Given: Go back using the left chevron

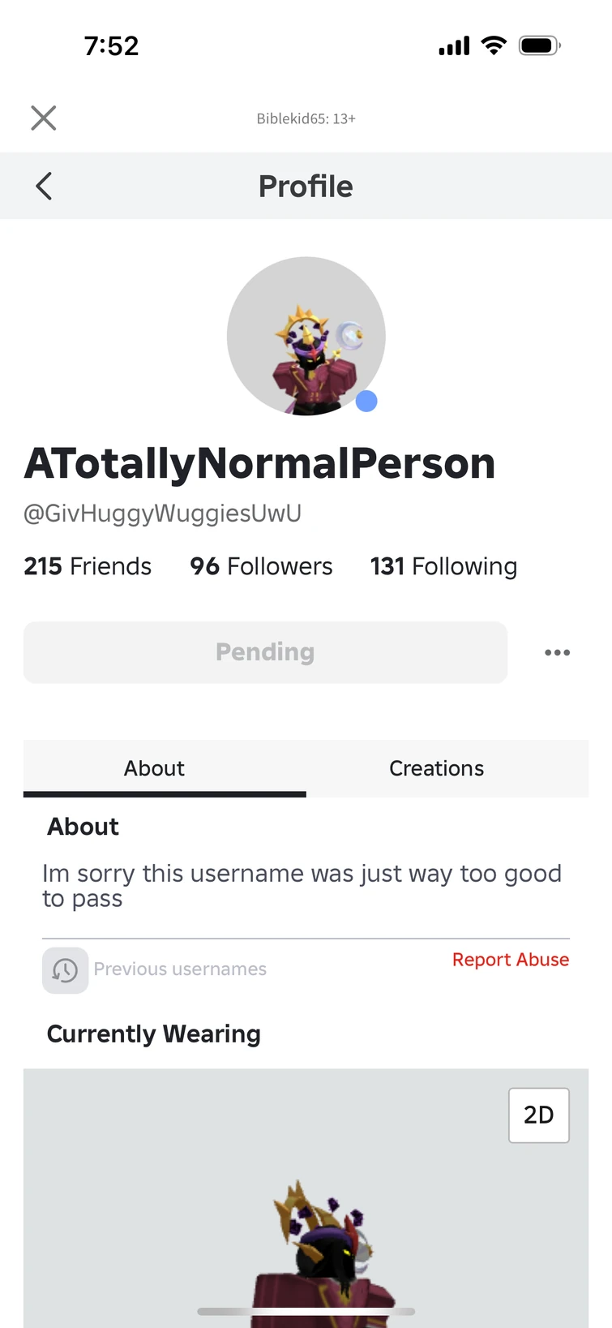Looking at the screenshot, I should pyautogui.click(x=45, y=186).
